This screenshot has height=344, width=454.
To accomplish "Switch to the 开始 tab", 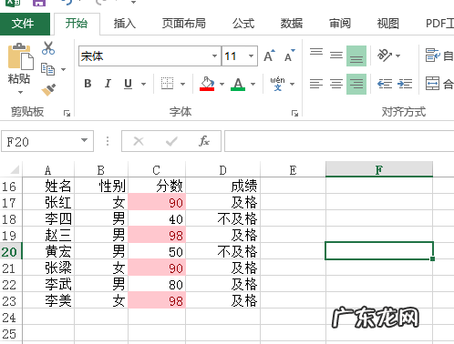I will click(x=77, y=24).
